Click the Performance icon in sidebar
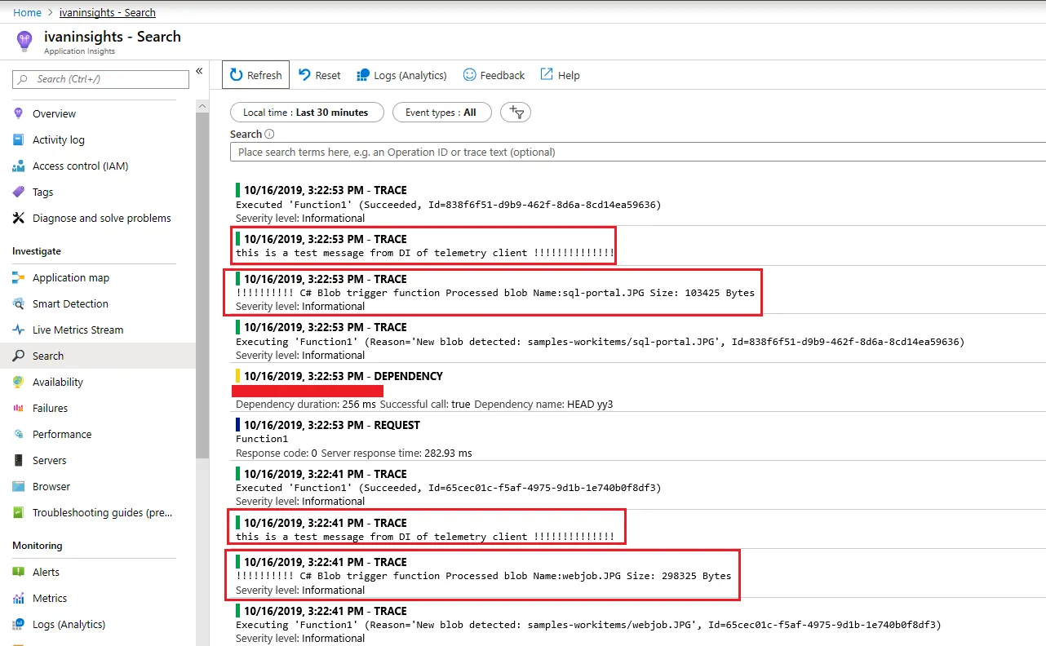1046x646 pixels. click(19, 434)
